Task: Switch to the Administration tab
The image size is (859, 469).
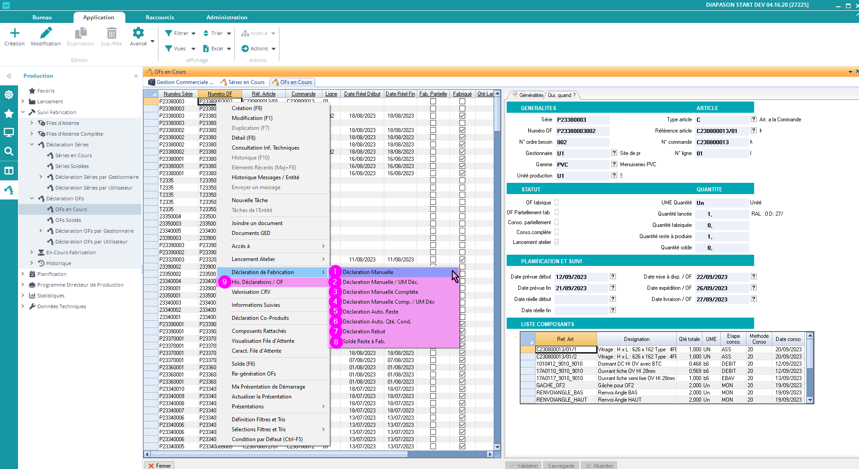Action: pos(226,18)
